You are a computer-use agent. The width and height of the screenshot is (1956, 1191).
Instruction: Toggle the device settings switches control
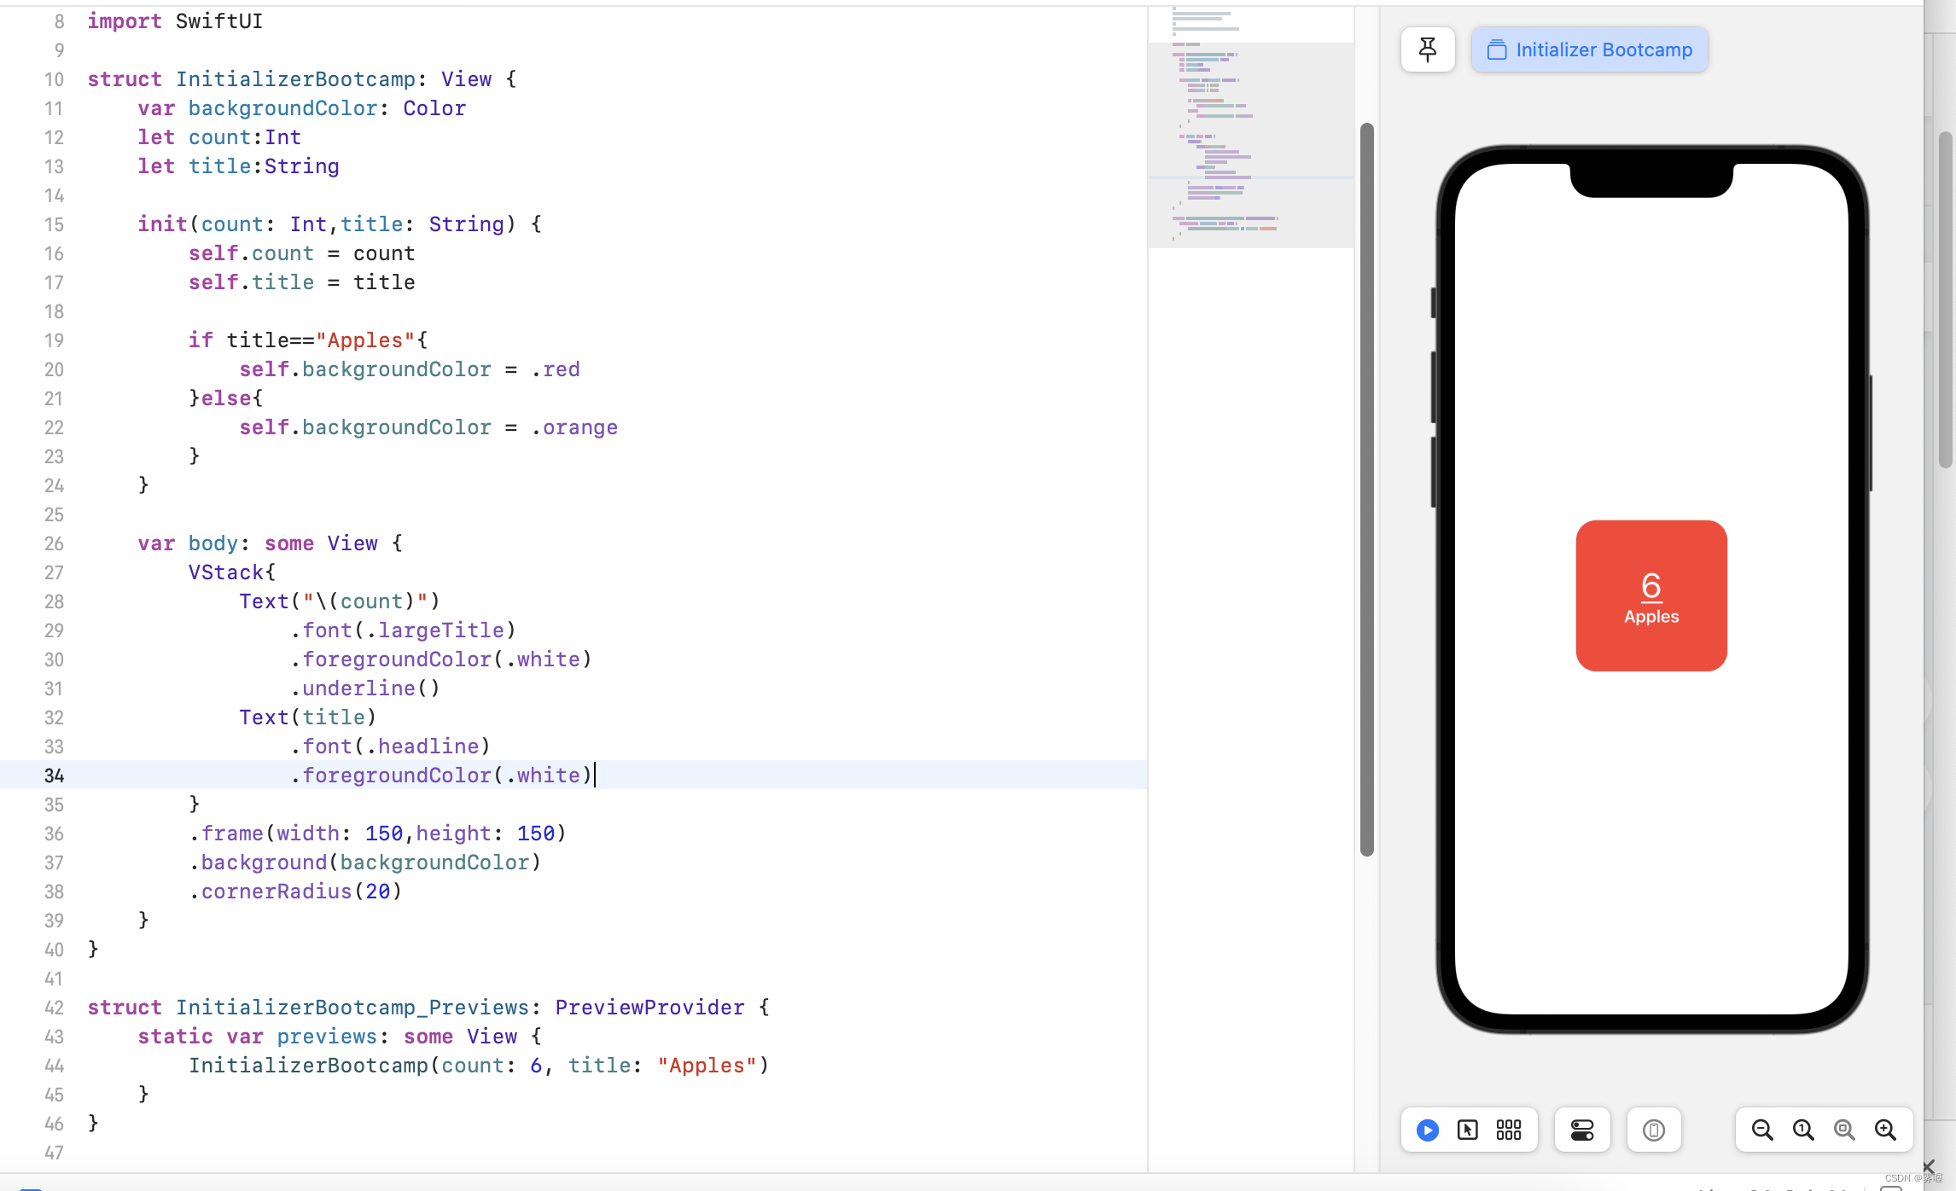pos(1581,1130)
